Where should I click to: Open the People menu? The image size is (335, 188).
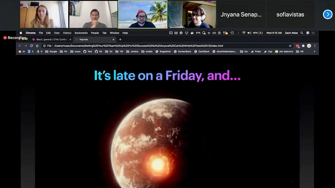click(95, 33)
